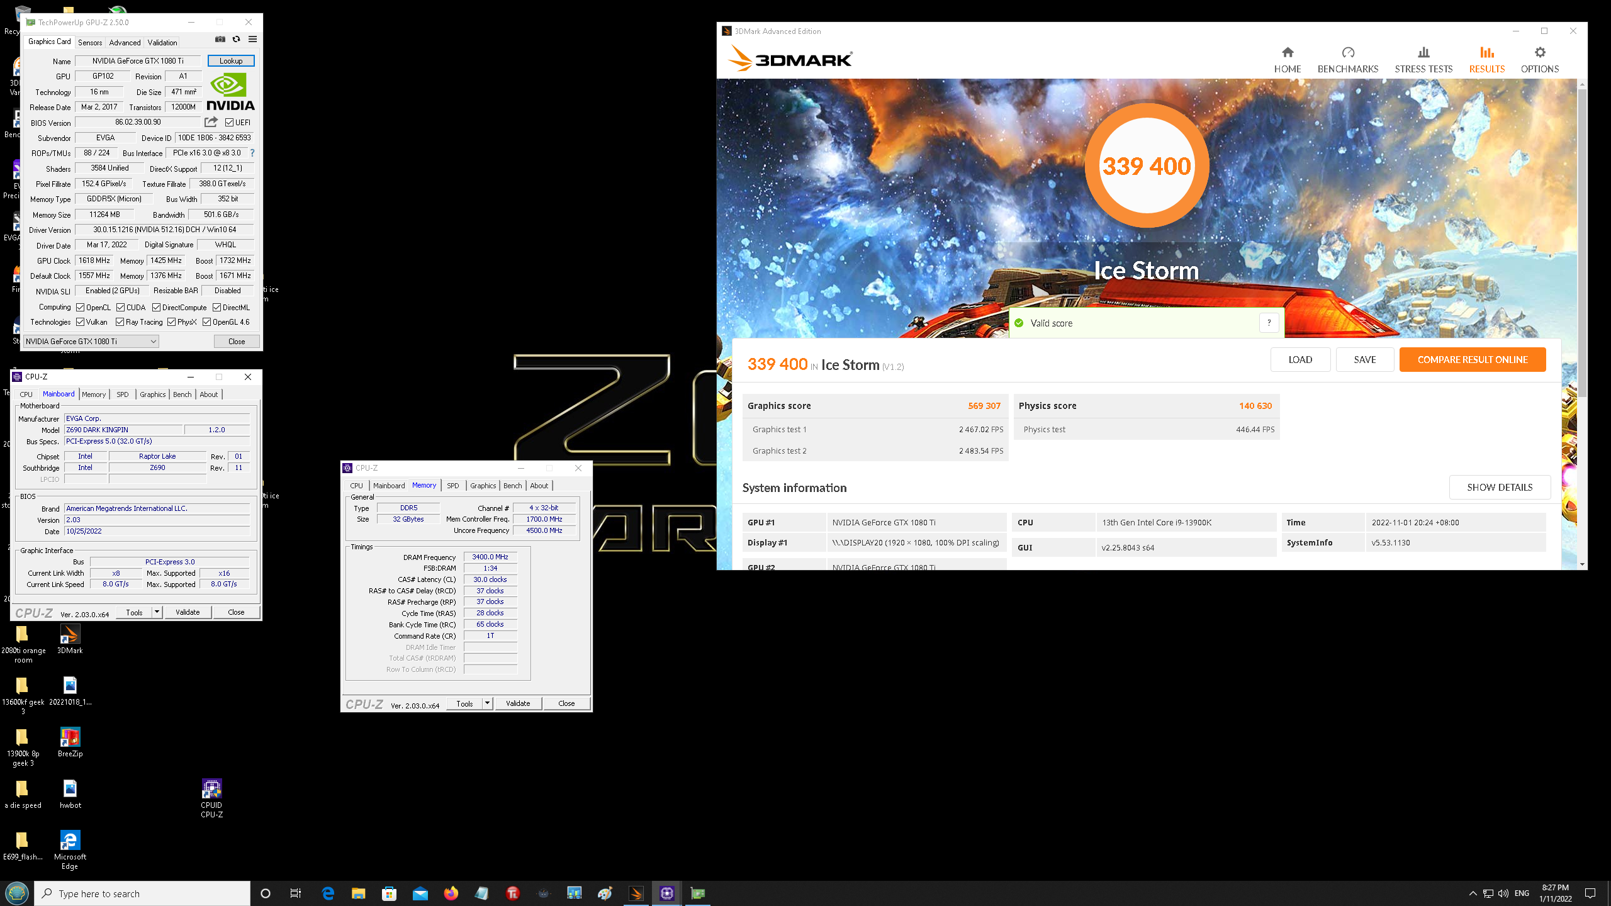Show hidden system tray icons chevron
Screen dimensions: 1611x906
point(1473,893)
